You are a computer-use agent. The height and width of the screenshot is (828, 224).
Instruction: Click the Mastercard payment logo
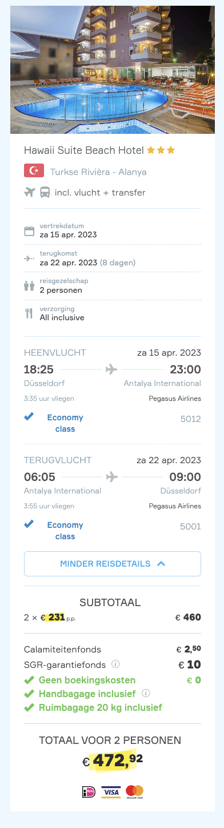coord(135,792)
